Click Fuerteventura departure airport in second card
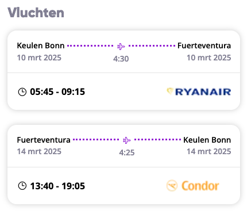Screen dimensions: 251x214 (x=44, y=140)
